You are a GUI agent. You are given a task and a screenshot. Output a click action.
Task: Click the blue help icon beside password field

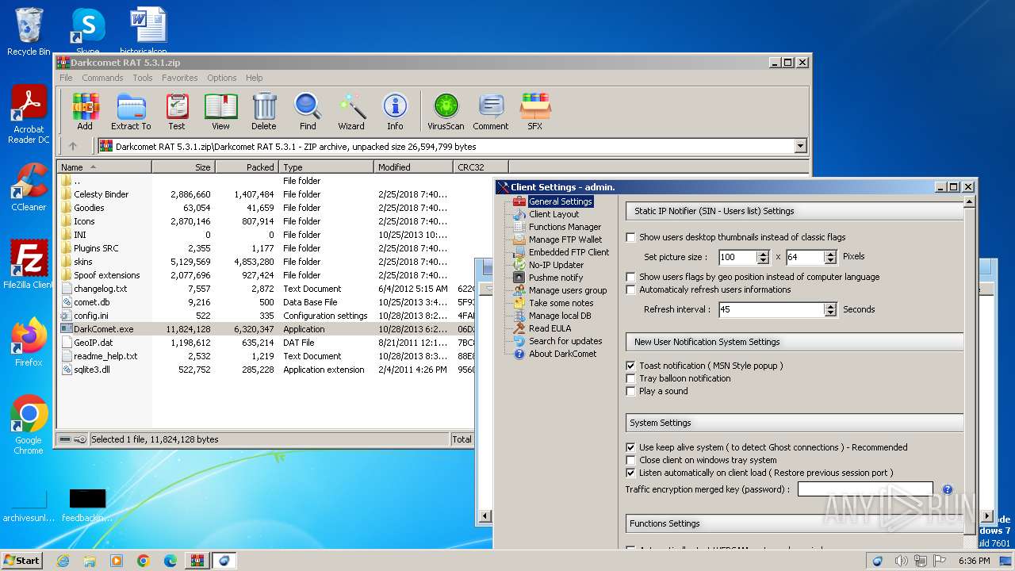[x=947, y=489]
